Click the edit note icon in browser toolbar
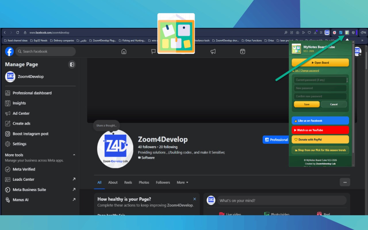368x230 pixels. [x=292, y=32]
